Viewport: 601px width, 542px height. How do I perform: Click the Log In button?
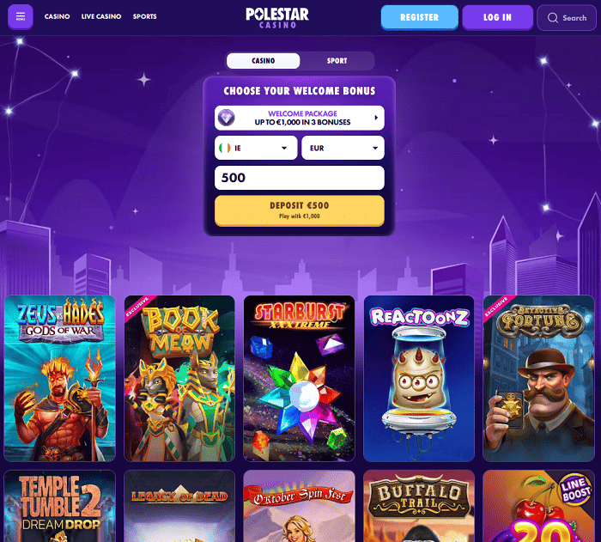click(497, 17)
